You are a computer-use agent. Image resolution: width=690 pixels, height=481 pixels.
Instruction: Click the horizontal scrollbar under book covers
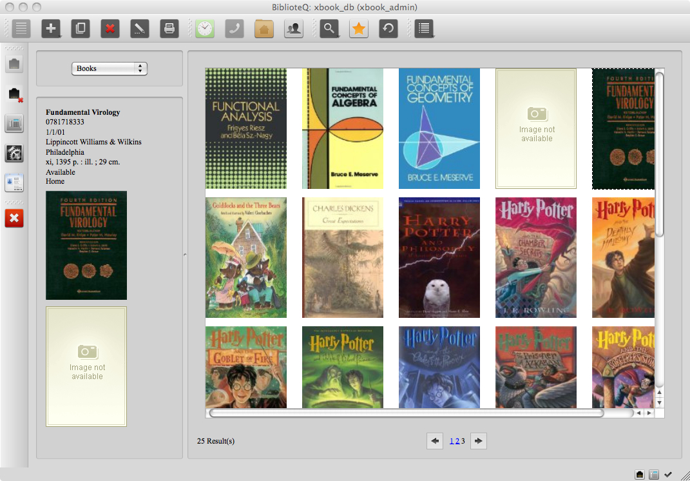[406, 413]
